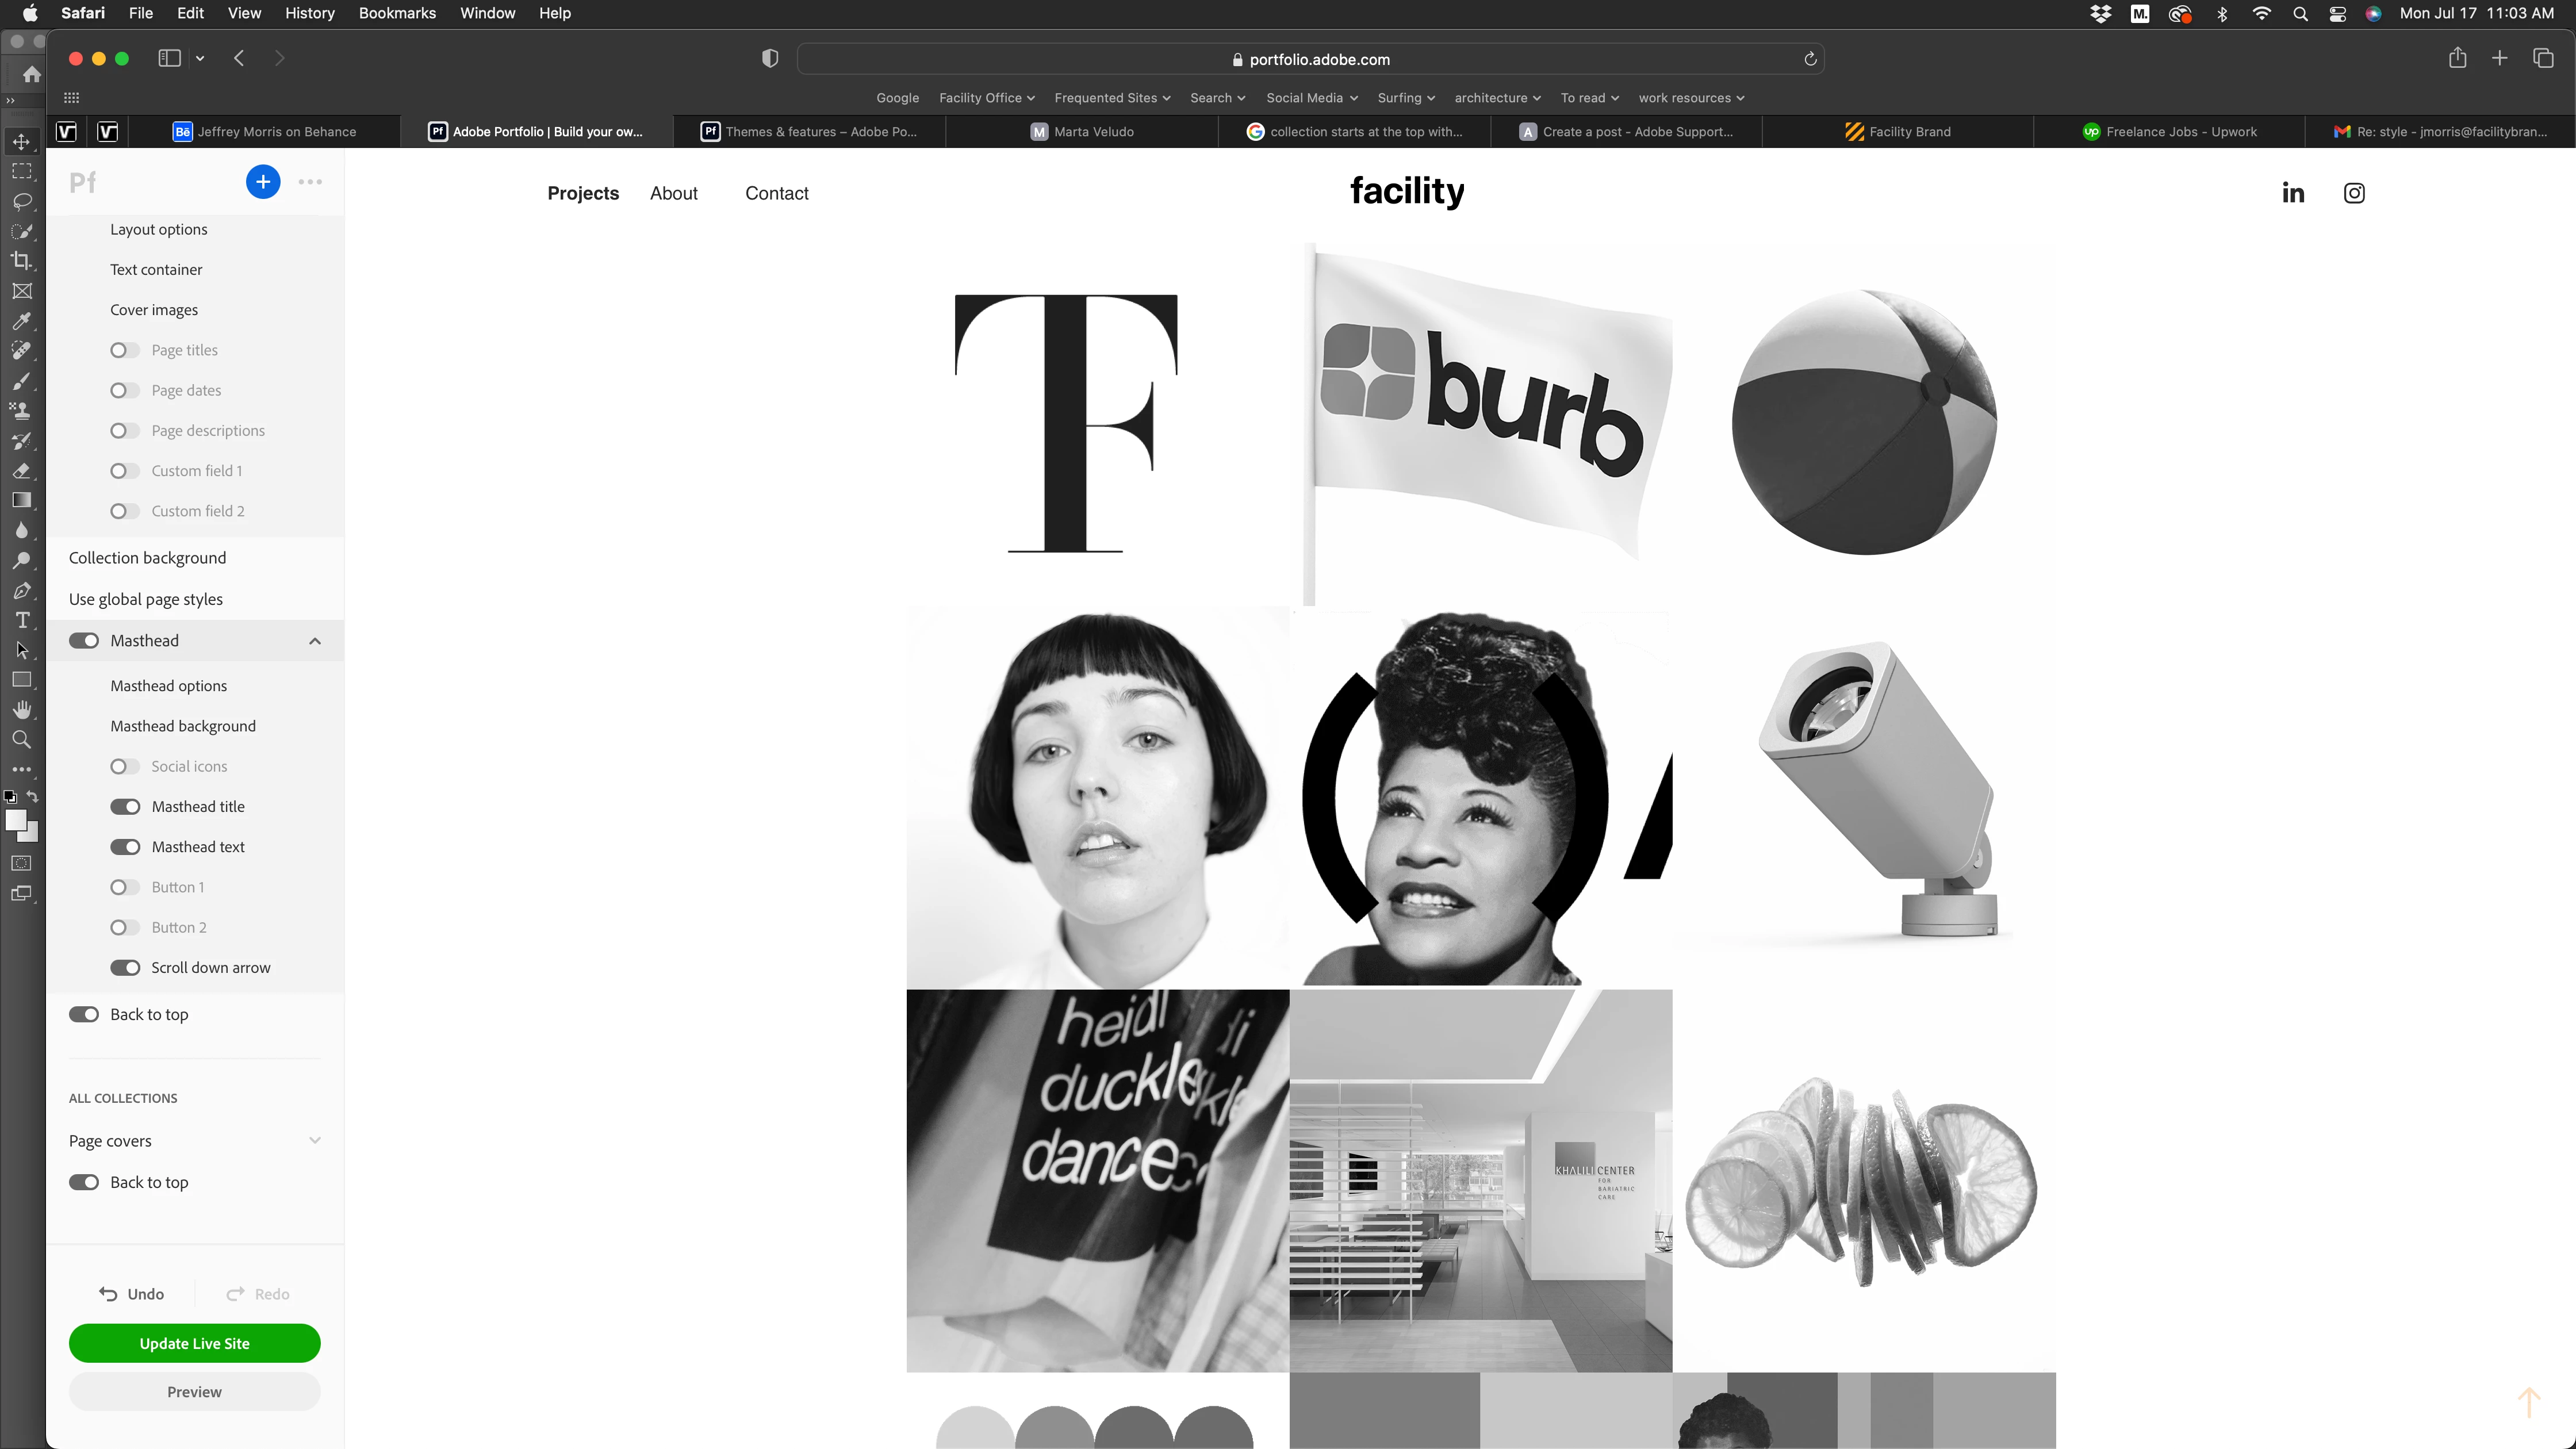Select the Photoshop Crop tool
This screenshot has width=2576, height=1449.
tap(21, 261)
